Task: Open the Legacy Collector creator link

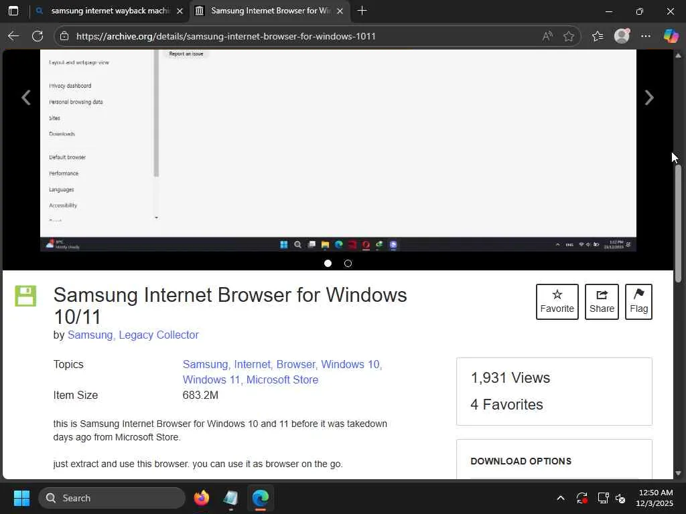Action: [x=159, y=335]
